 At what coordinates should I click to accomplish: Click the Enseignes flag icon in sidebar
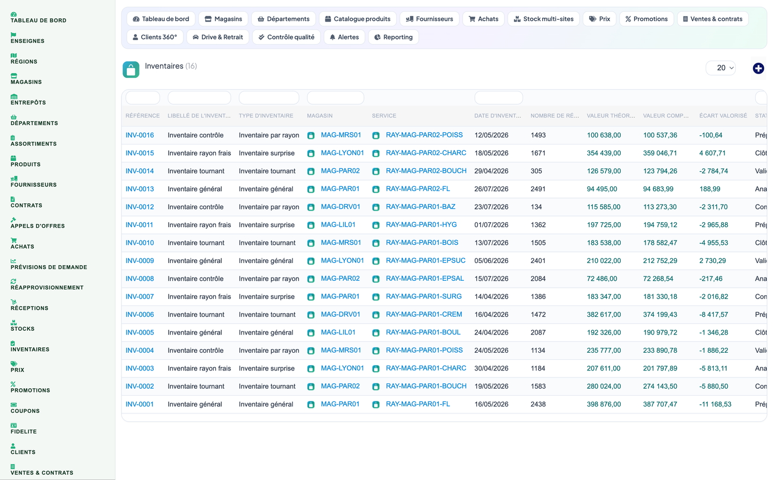(13, 35)
